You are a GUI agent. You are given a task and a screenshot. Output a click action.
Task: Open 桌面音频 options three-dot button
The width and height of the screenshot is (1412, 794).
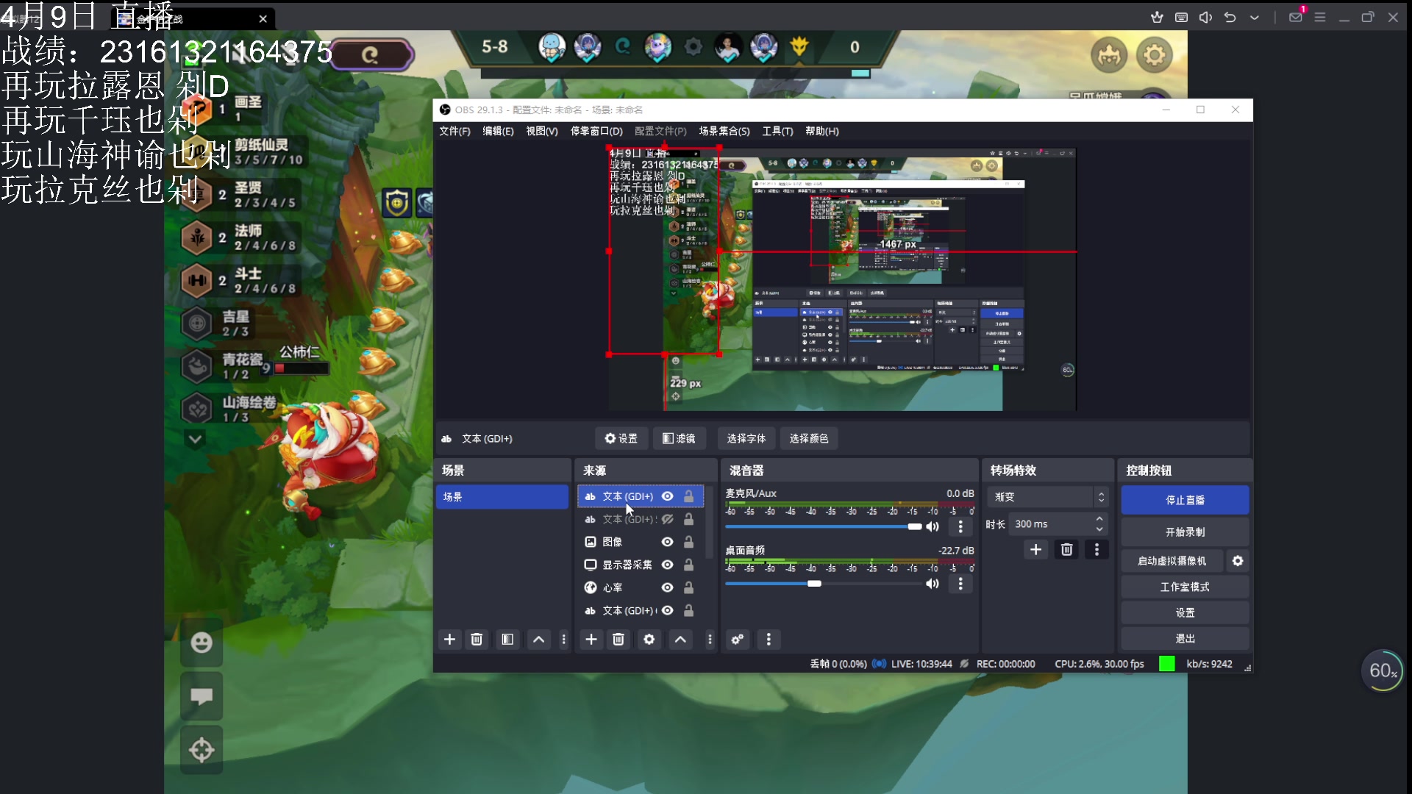click(960, 584)
